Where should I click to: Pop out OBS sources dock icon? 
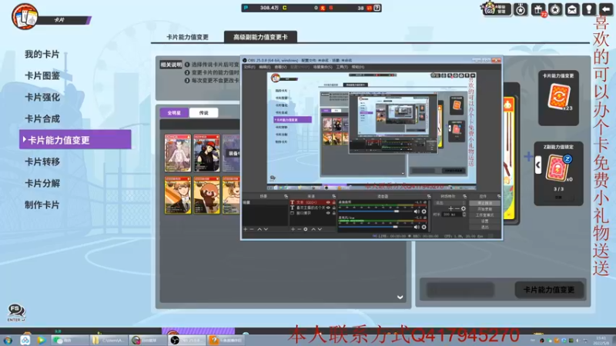click(x=334, y=196)
